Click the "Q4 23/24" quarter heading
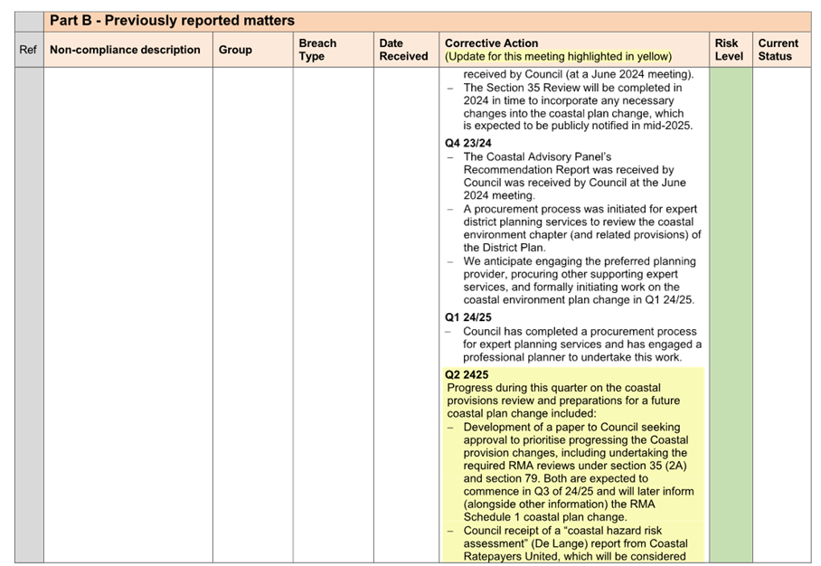The width and height of the screenshot is (821, 566). point(468,144)
